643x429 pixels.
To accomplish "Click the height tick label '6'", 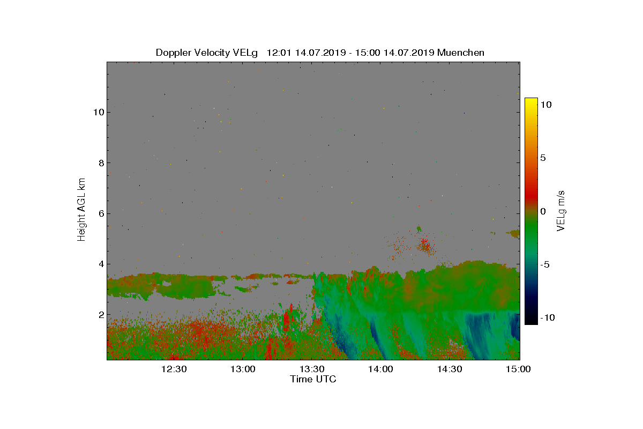I will [x=100, y=213].
